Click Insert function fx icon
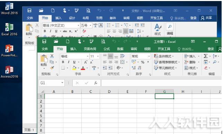This screenshot has width=223, height=134. tap(96, 83)
